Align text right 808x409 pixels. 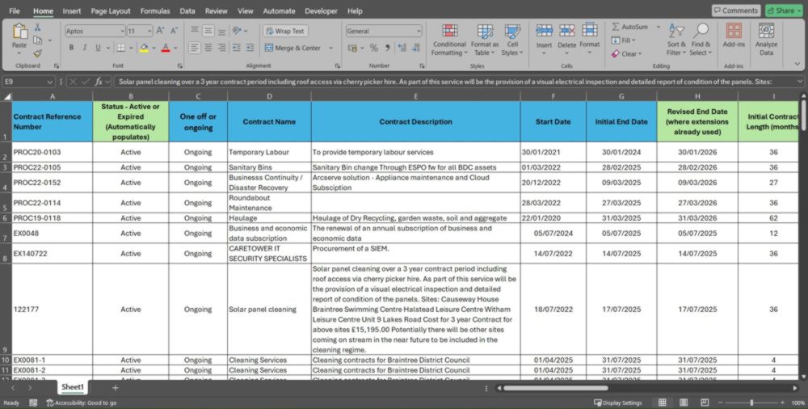pyautogui.click(x=221, y=48)
